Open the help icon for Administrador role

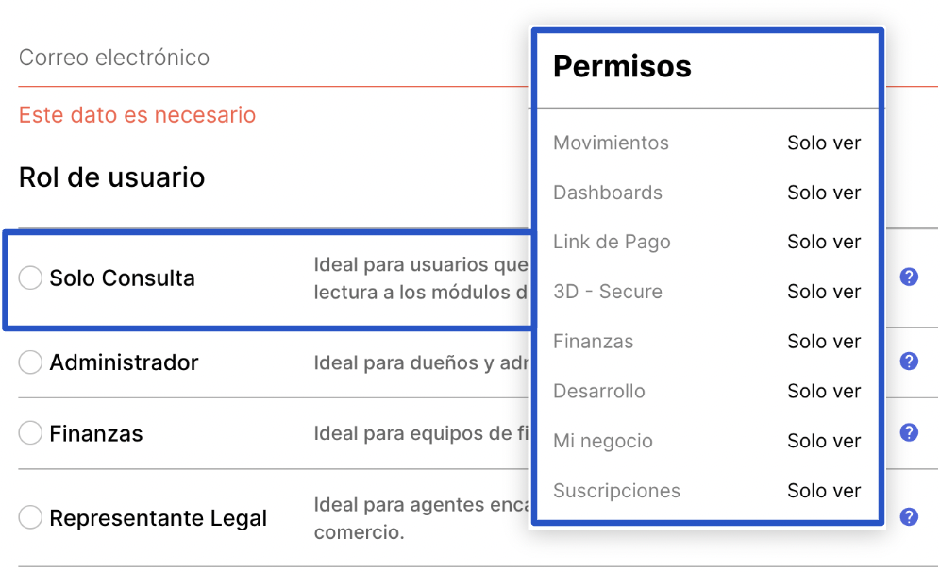click(909, 362)
